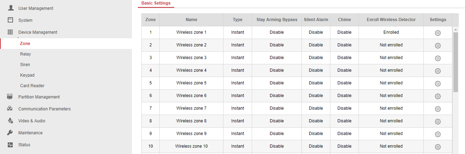Screen dimensions: 465x154
Task: Select the Zone sidebar item
Action: click(x=25, y=44)
